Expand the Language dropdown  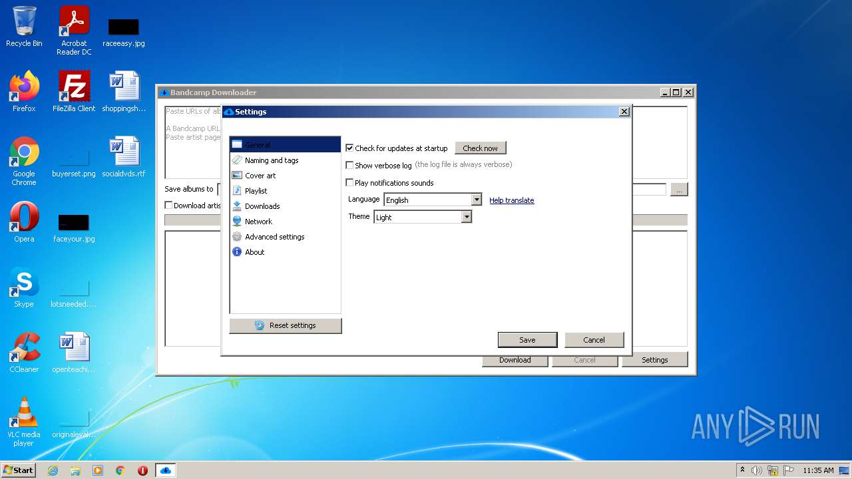point(477,200)
